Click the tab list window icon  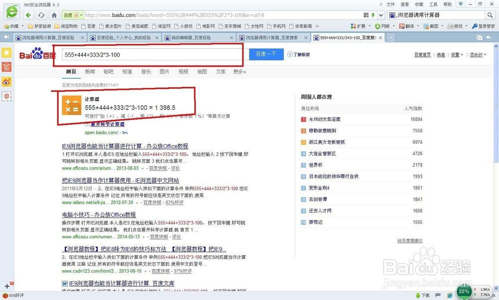coord(479,37)
